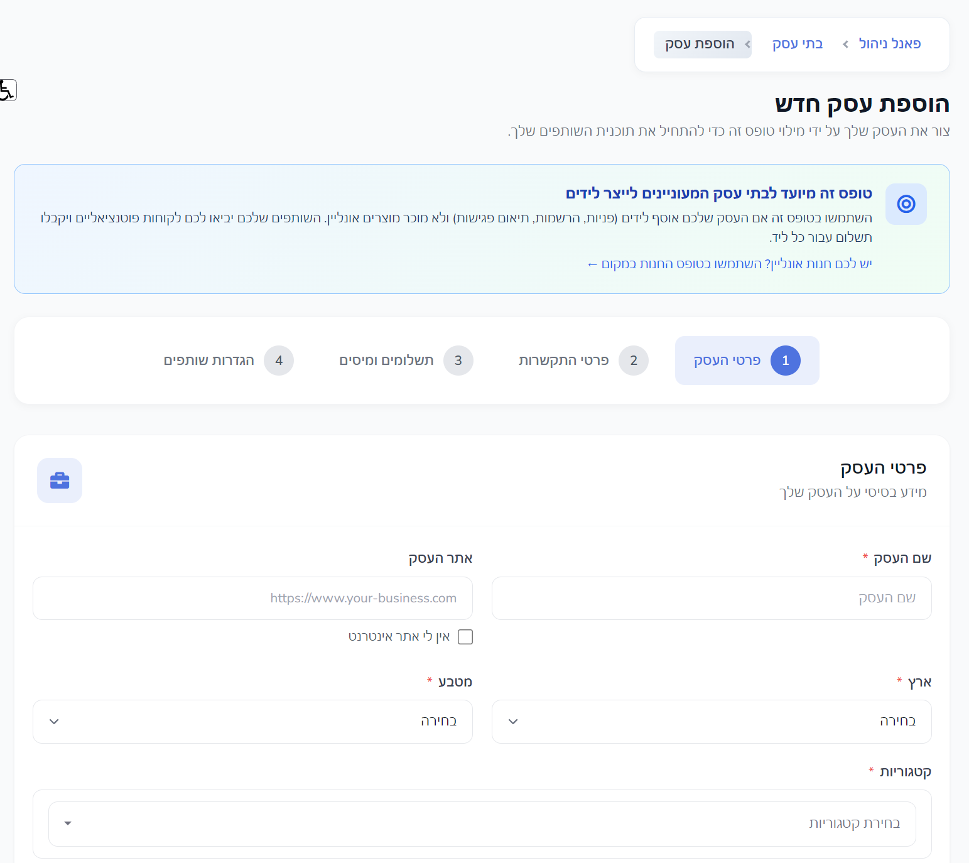The image size is (969, 863).
Task: Click the business website URL field
Action: (252, 598)
